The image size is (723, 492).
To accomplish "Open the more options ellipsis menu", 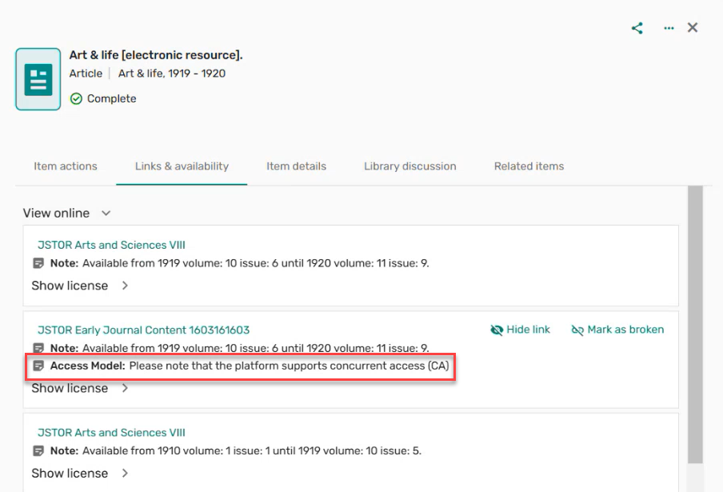I will tap(669, 28).
